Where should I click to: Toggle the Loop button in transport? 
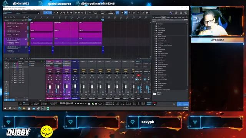(x=100, y=103)
